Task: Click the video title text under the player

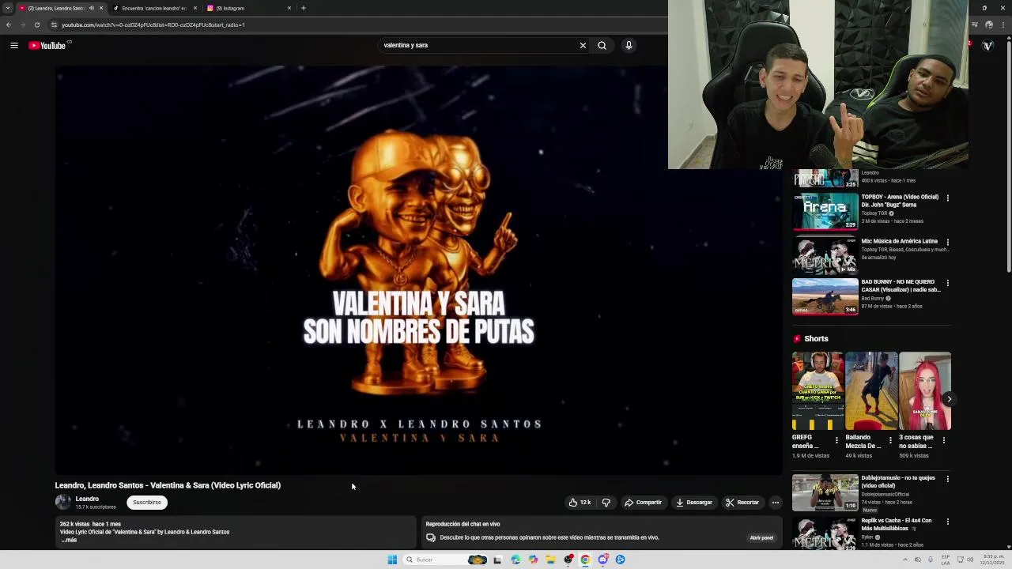Action: pyautogui.click(x=168, y=485)
